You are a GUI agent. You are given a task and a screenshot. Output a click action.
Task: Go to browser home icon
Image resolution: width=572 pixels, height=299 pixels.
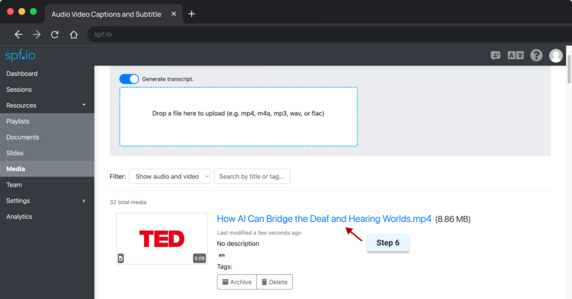pos(73,35)
